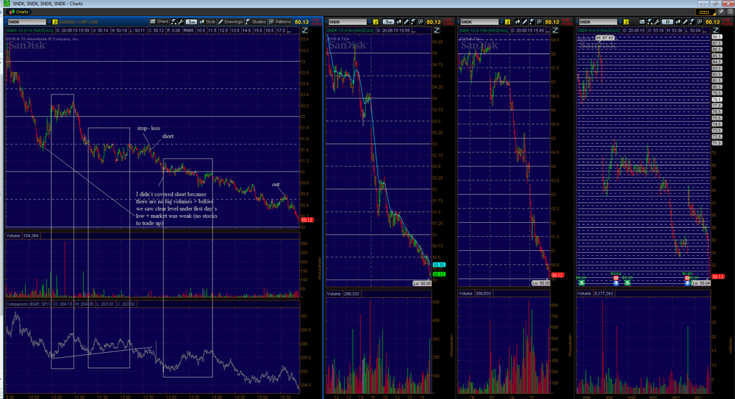This screenshot has width=735, height=399.
Task: Click the SNDK 10 d 1m [NASDAQ] label
Action: point(30,30)
